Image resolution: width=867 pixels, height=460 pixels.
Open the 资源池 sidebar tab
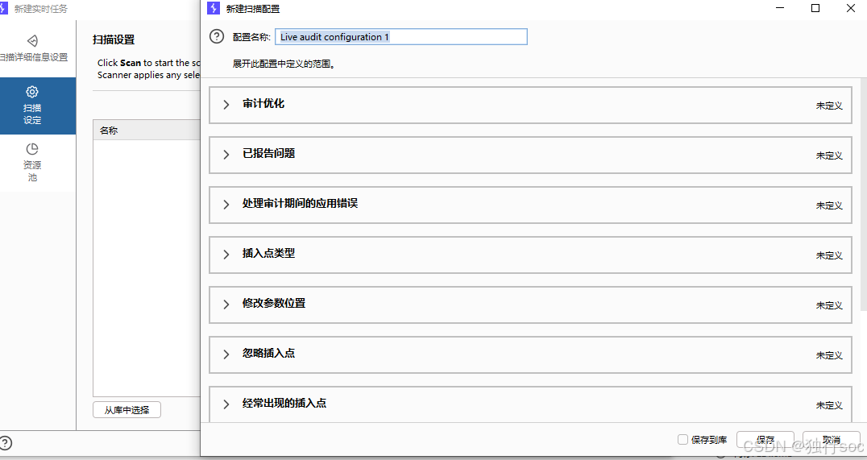pos(32,163)
